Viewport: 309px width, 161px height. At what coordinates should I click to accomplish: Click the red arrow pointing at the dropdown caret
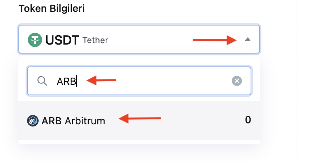(215, 40)
